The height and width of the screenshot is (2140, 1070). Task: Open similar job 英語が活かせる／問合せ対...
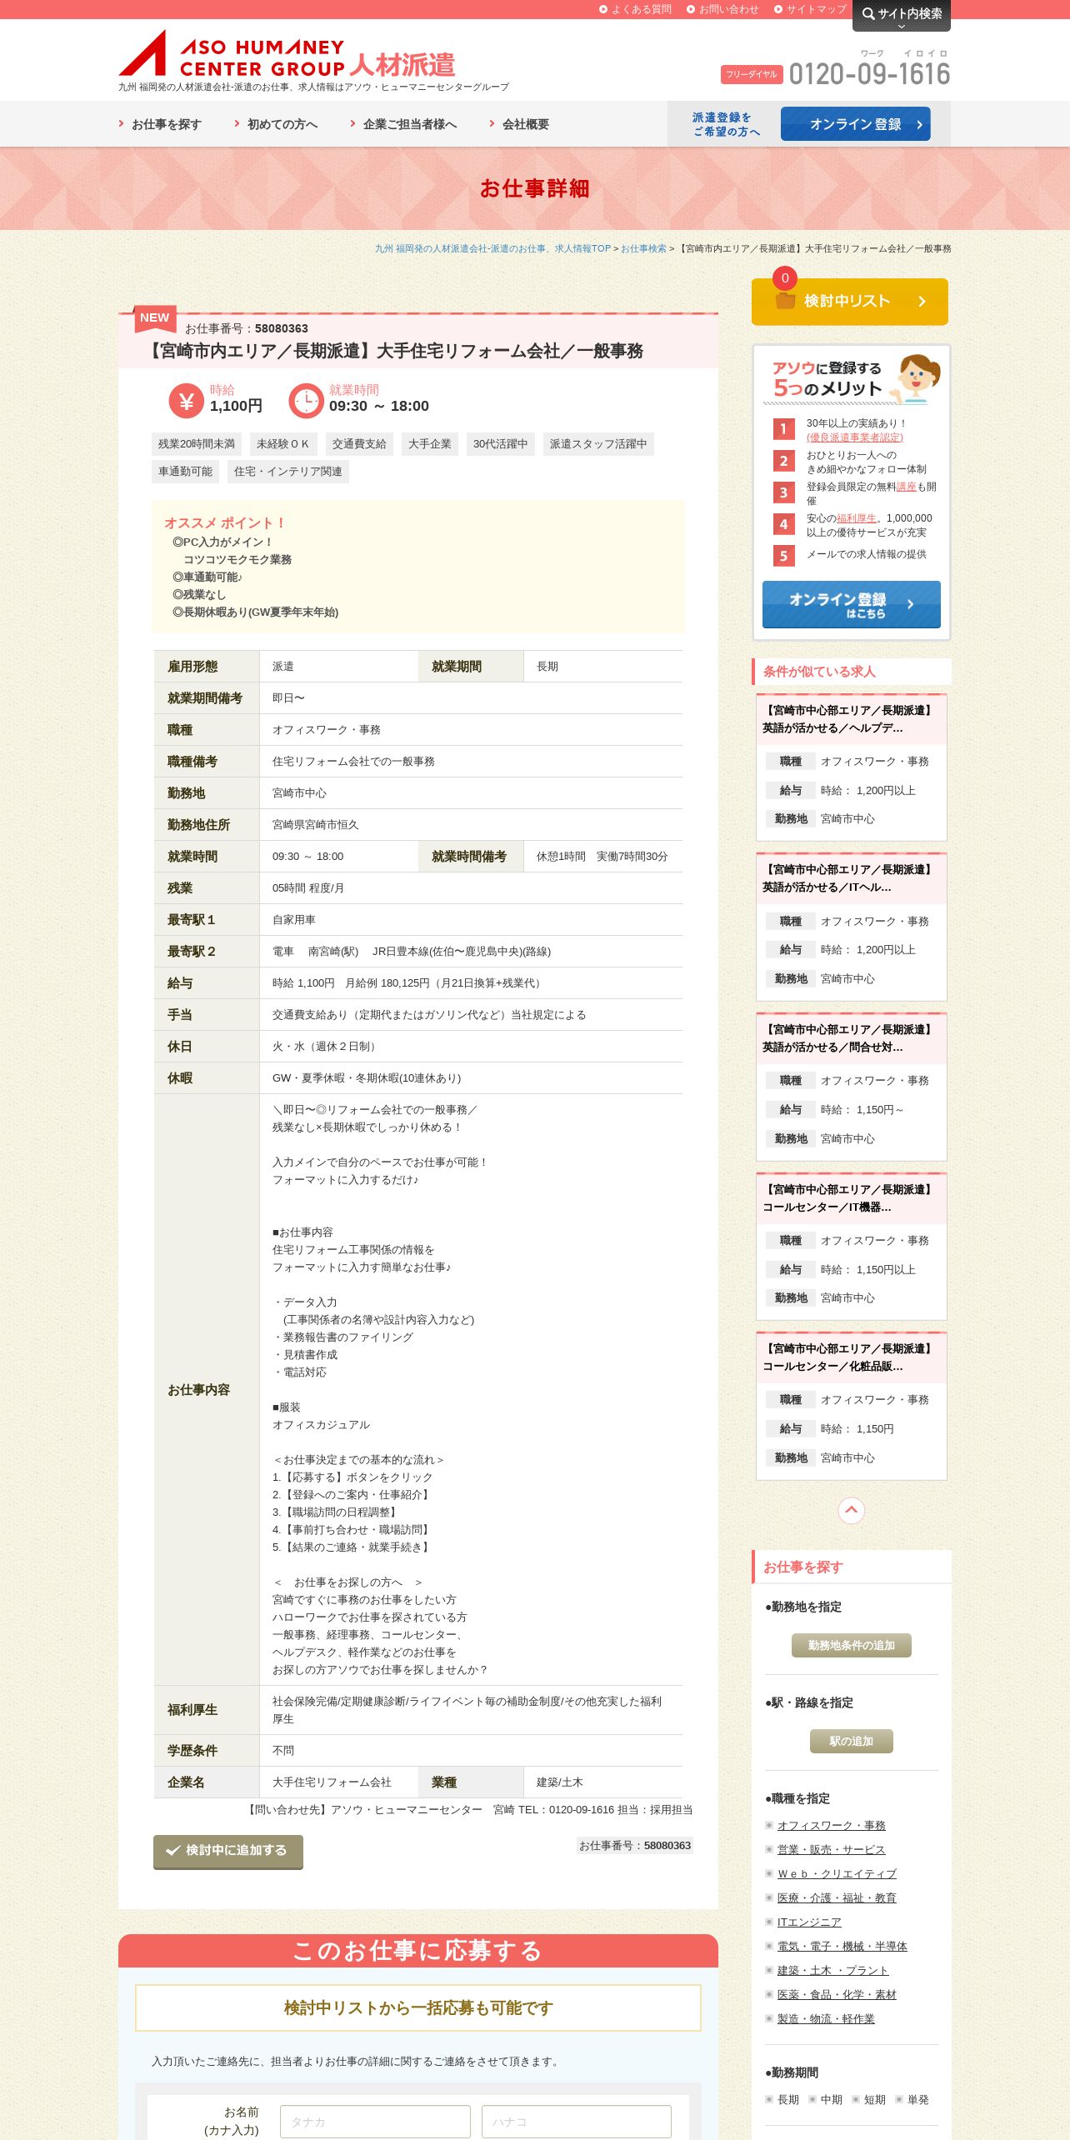click(x=851, y=1038)
